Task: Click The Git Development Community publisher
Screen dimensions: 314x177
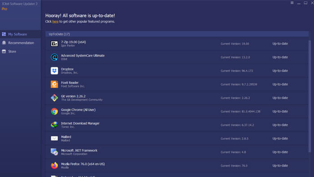Action: tap(82, 100)
